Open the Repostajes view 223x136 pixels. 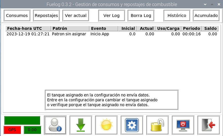(46, 16)
